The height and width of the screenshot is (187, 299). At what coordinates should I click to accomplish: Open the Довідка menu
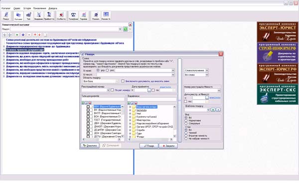pyautogui.click(x=53, y=8)
